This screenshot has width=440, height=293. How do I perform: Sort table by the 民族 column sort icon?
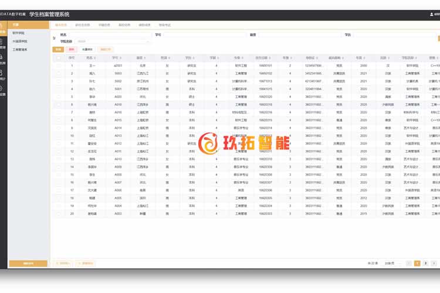[x=389, y=58]
